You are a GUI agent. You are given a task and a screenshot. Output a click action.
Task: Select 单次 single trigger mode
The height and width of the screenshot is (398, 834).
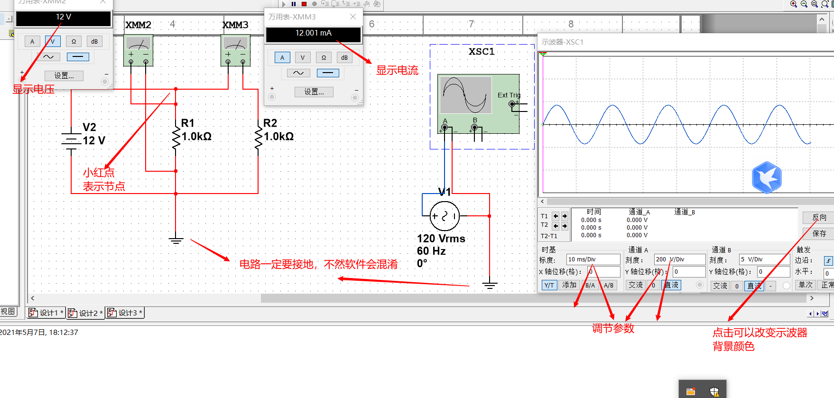[x=806, y=285]
